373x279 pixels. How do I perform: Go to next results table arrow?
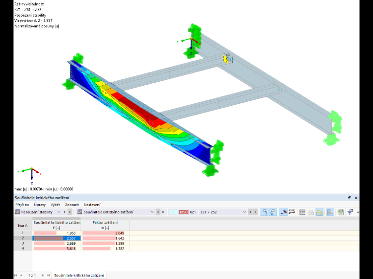tap(163, 212)
